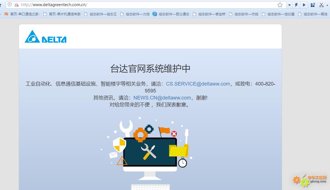This screenshot has height=190, width=330.
Task: Click the lightning bolt speed mode icon
Action: pos(296,5)
